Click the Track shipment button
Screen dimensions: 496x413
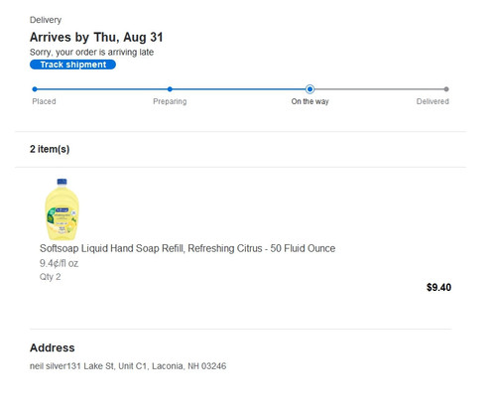pyautogui.click(x=72, y=65)
